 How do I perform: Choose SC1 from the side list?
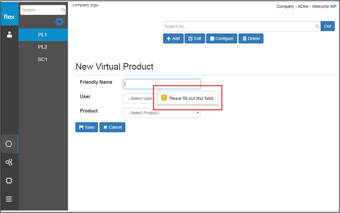(x=43, y=59)
